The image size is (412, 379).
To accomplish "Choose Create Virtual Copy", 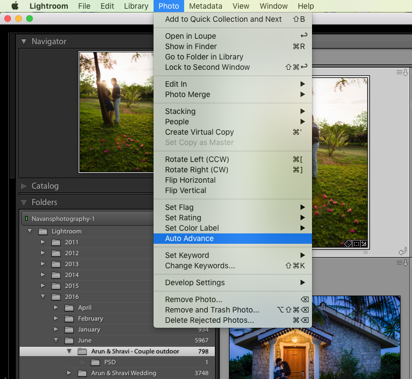I will point(233,132).
